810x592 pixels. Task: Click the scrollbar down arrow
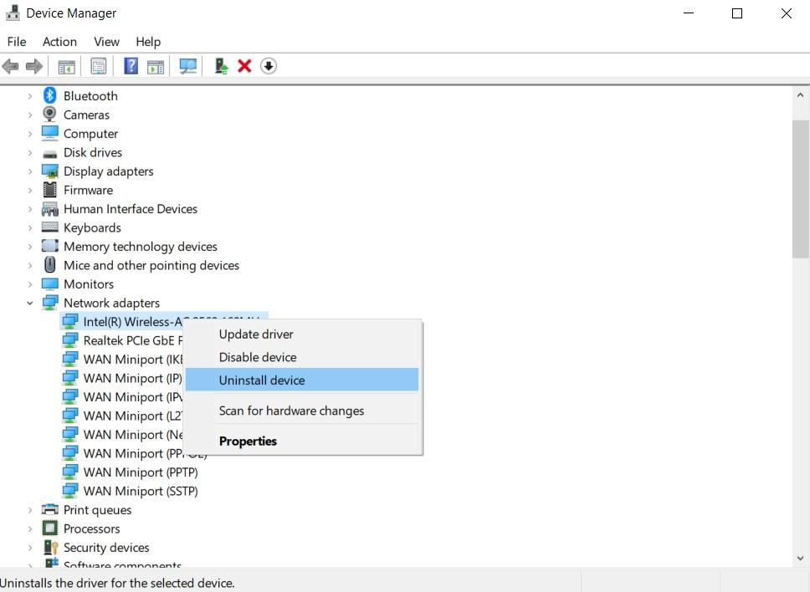799,558
